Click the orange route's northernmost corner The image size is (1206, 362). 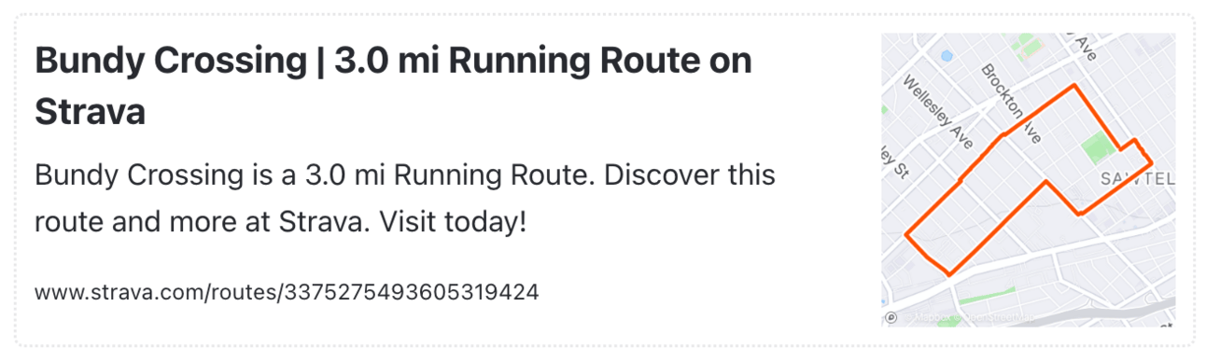click(x=1075, y=86)
